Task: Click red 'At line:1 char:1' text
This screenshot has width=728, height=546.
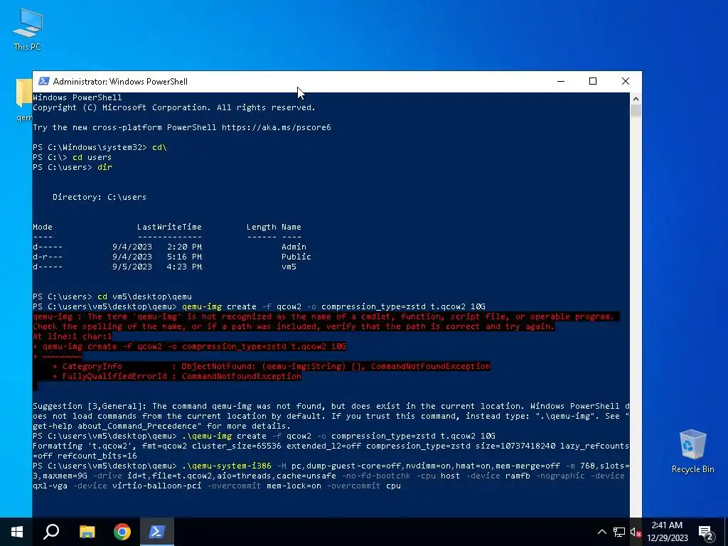Action: (73, 336)
